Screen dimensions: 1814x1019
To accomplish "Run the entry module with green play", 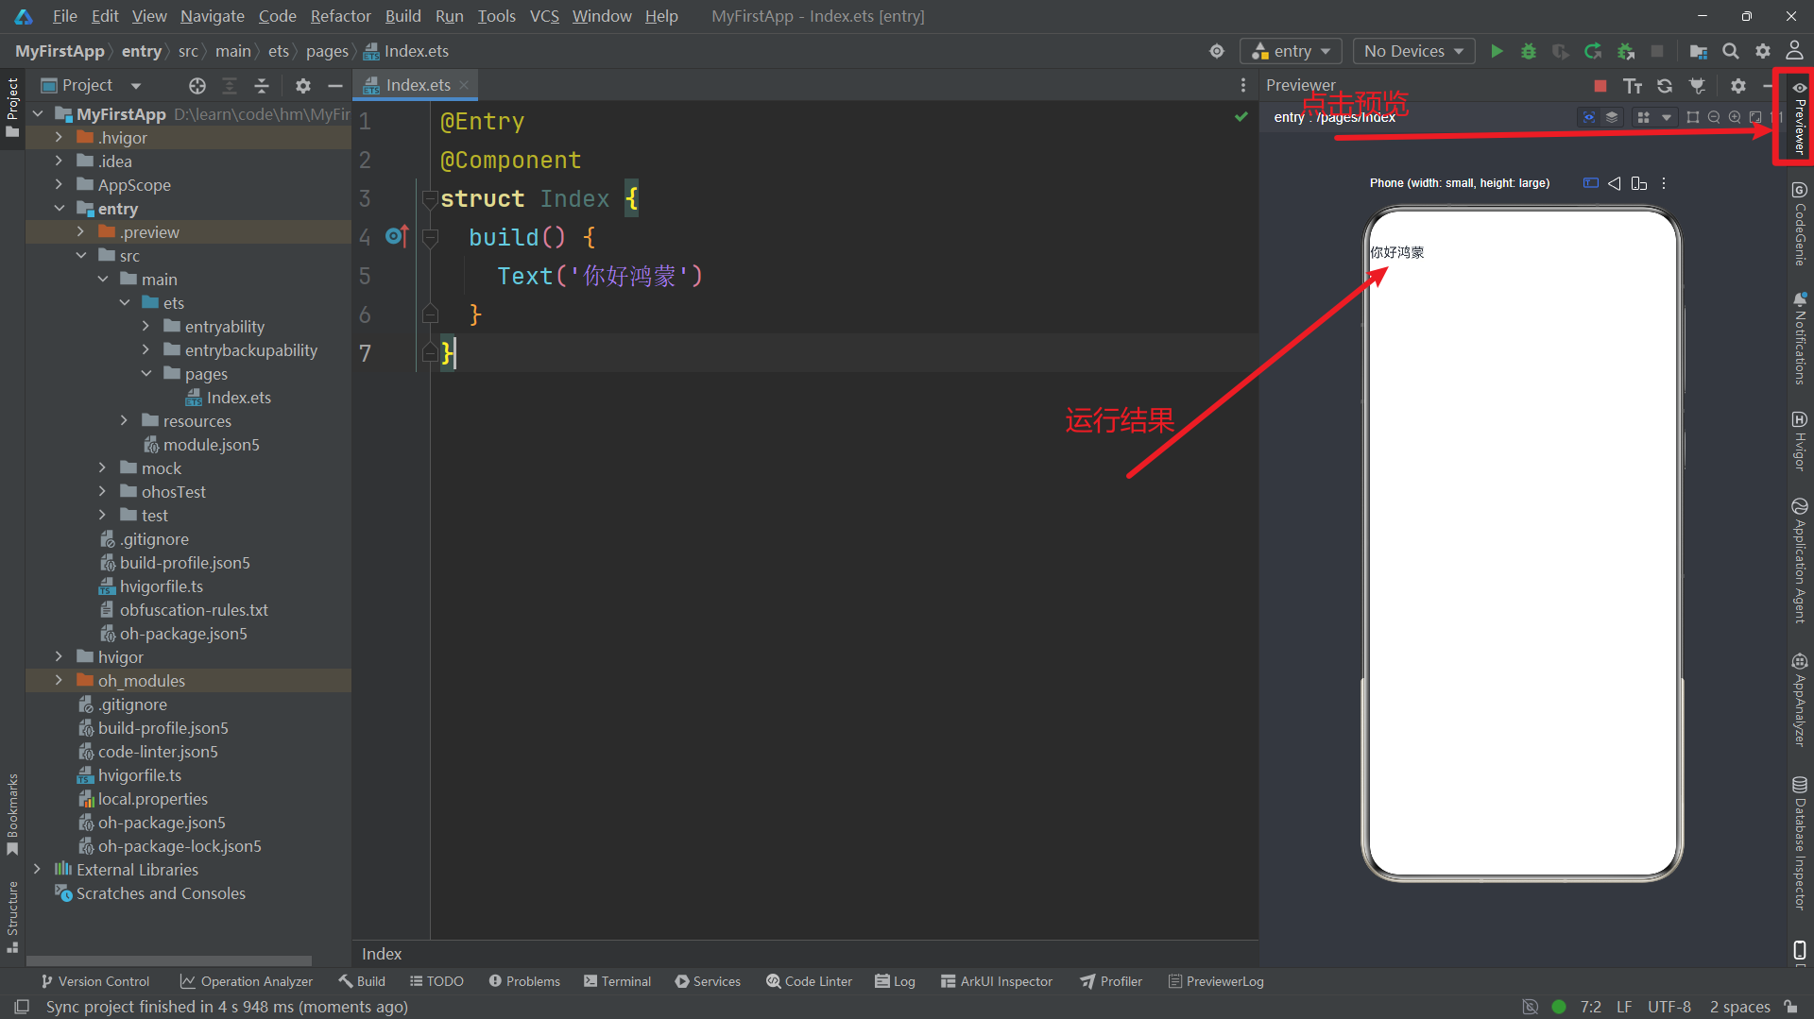I will (1497, 51).
